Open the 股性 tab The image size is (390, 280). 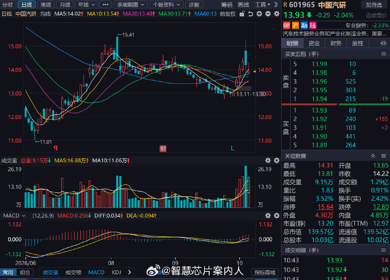[x=358, y=43]
